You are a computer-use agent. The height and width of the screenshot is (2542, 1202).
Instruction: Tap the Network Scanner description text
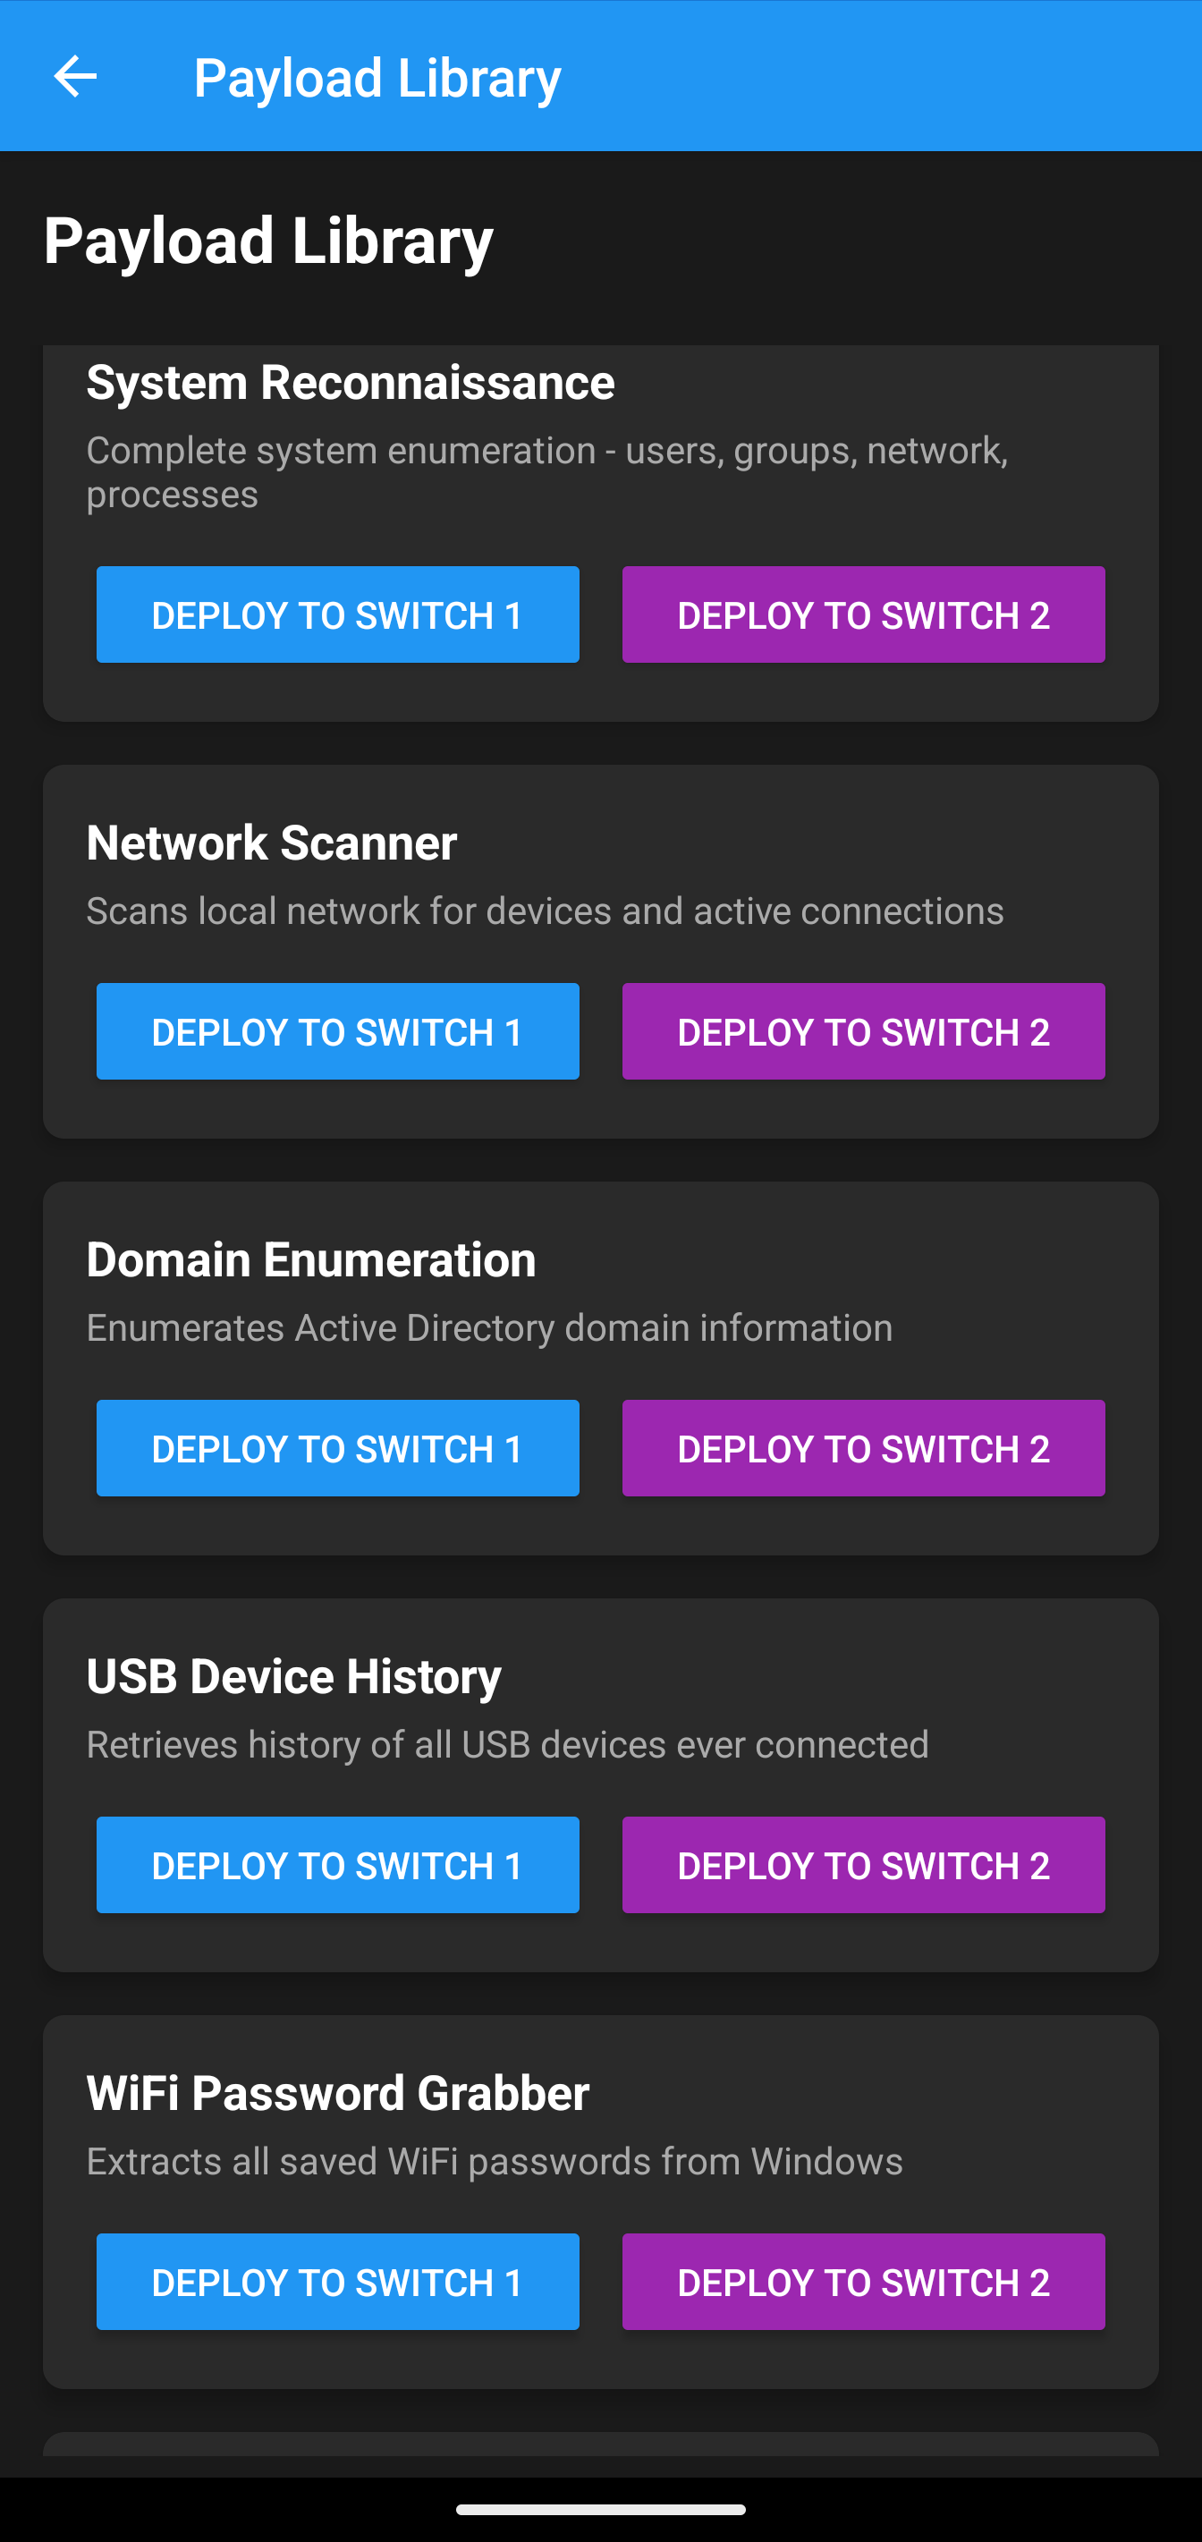click(545, 911)
